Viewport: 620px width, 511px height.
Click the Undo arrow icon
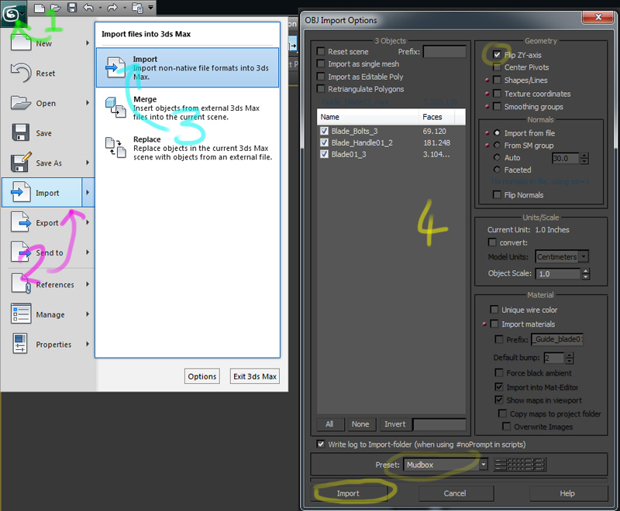point(88,8)
